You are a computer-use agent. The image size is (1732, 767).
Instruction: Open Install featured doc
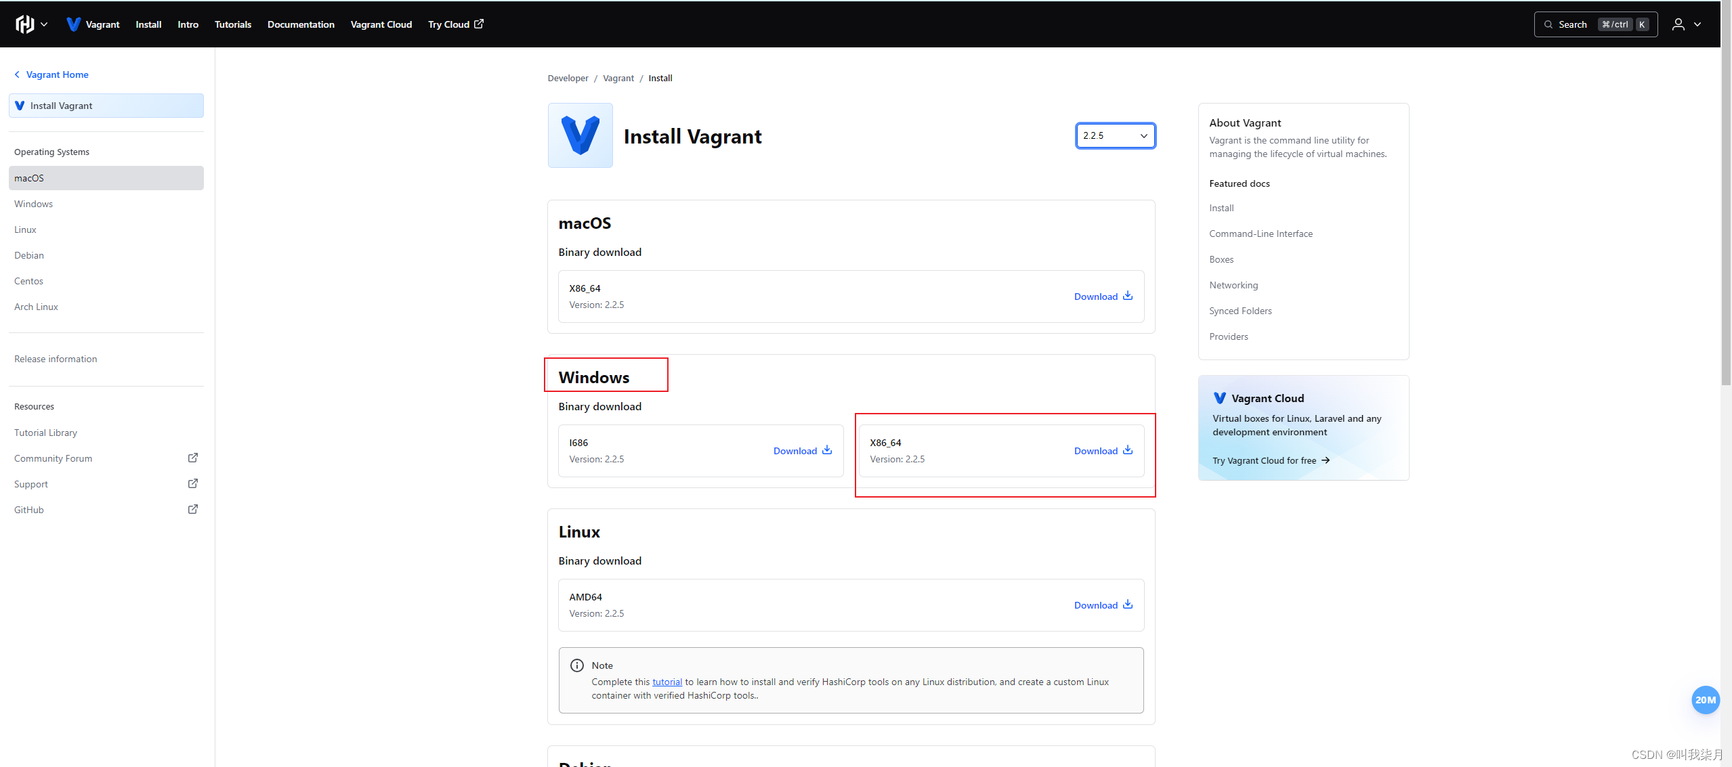tap(1221, 208)
